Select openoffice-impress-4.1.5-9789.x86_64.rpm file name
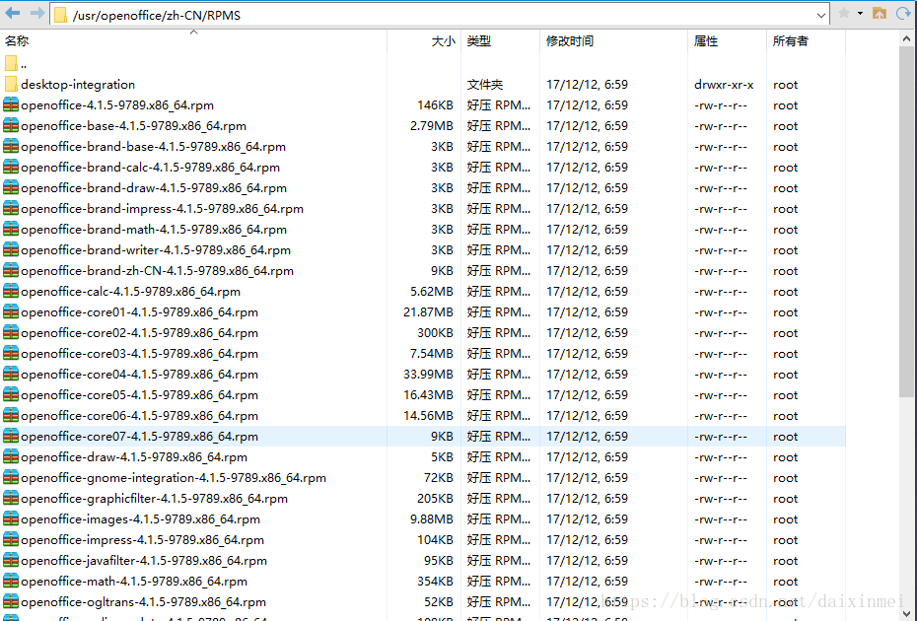Viewport: 917px width, 621px height. click(142, 540)
